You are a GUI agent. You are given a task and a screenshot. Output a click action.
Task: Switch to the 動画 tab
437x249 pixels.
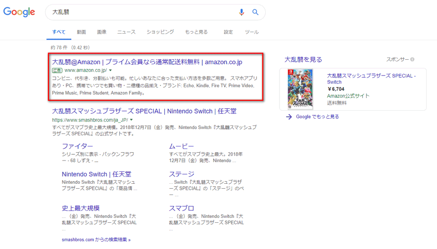point(81,32)
